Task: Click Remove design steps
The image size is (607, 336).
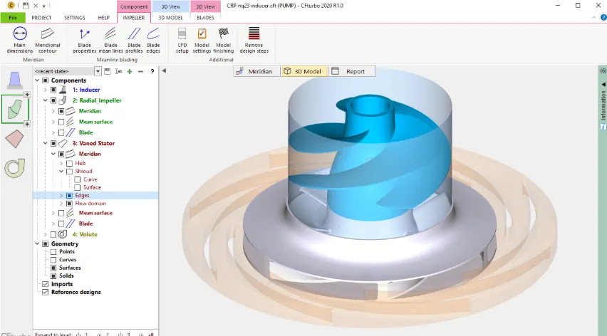Action: click(x=254, y=40)
